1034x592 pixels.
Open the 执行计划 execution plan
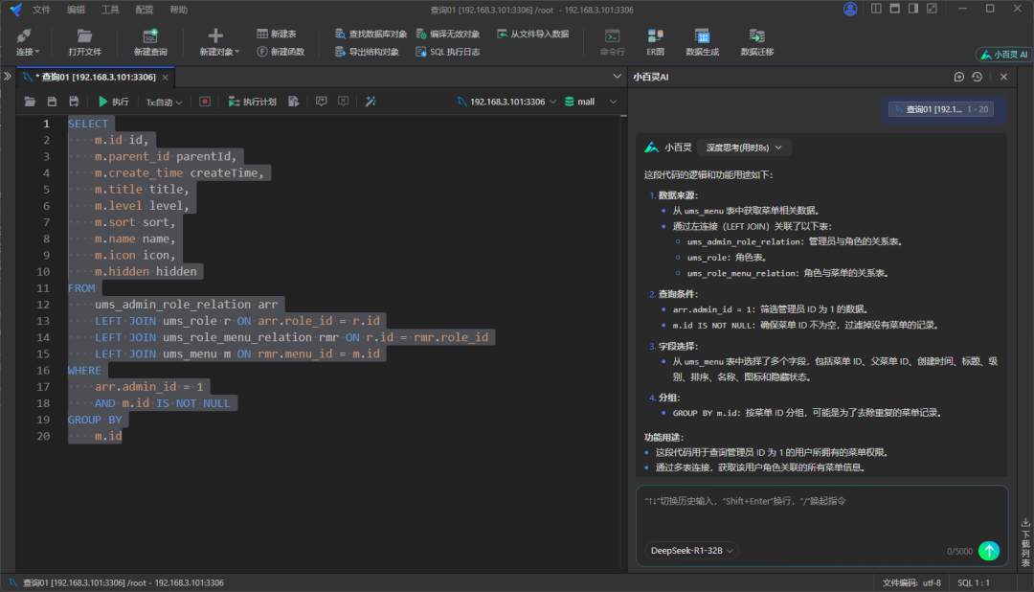pyautogui.click(x=251, y=102)
